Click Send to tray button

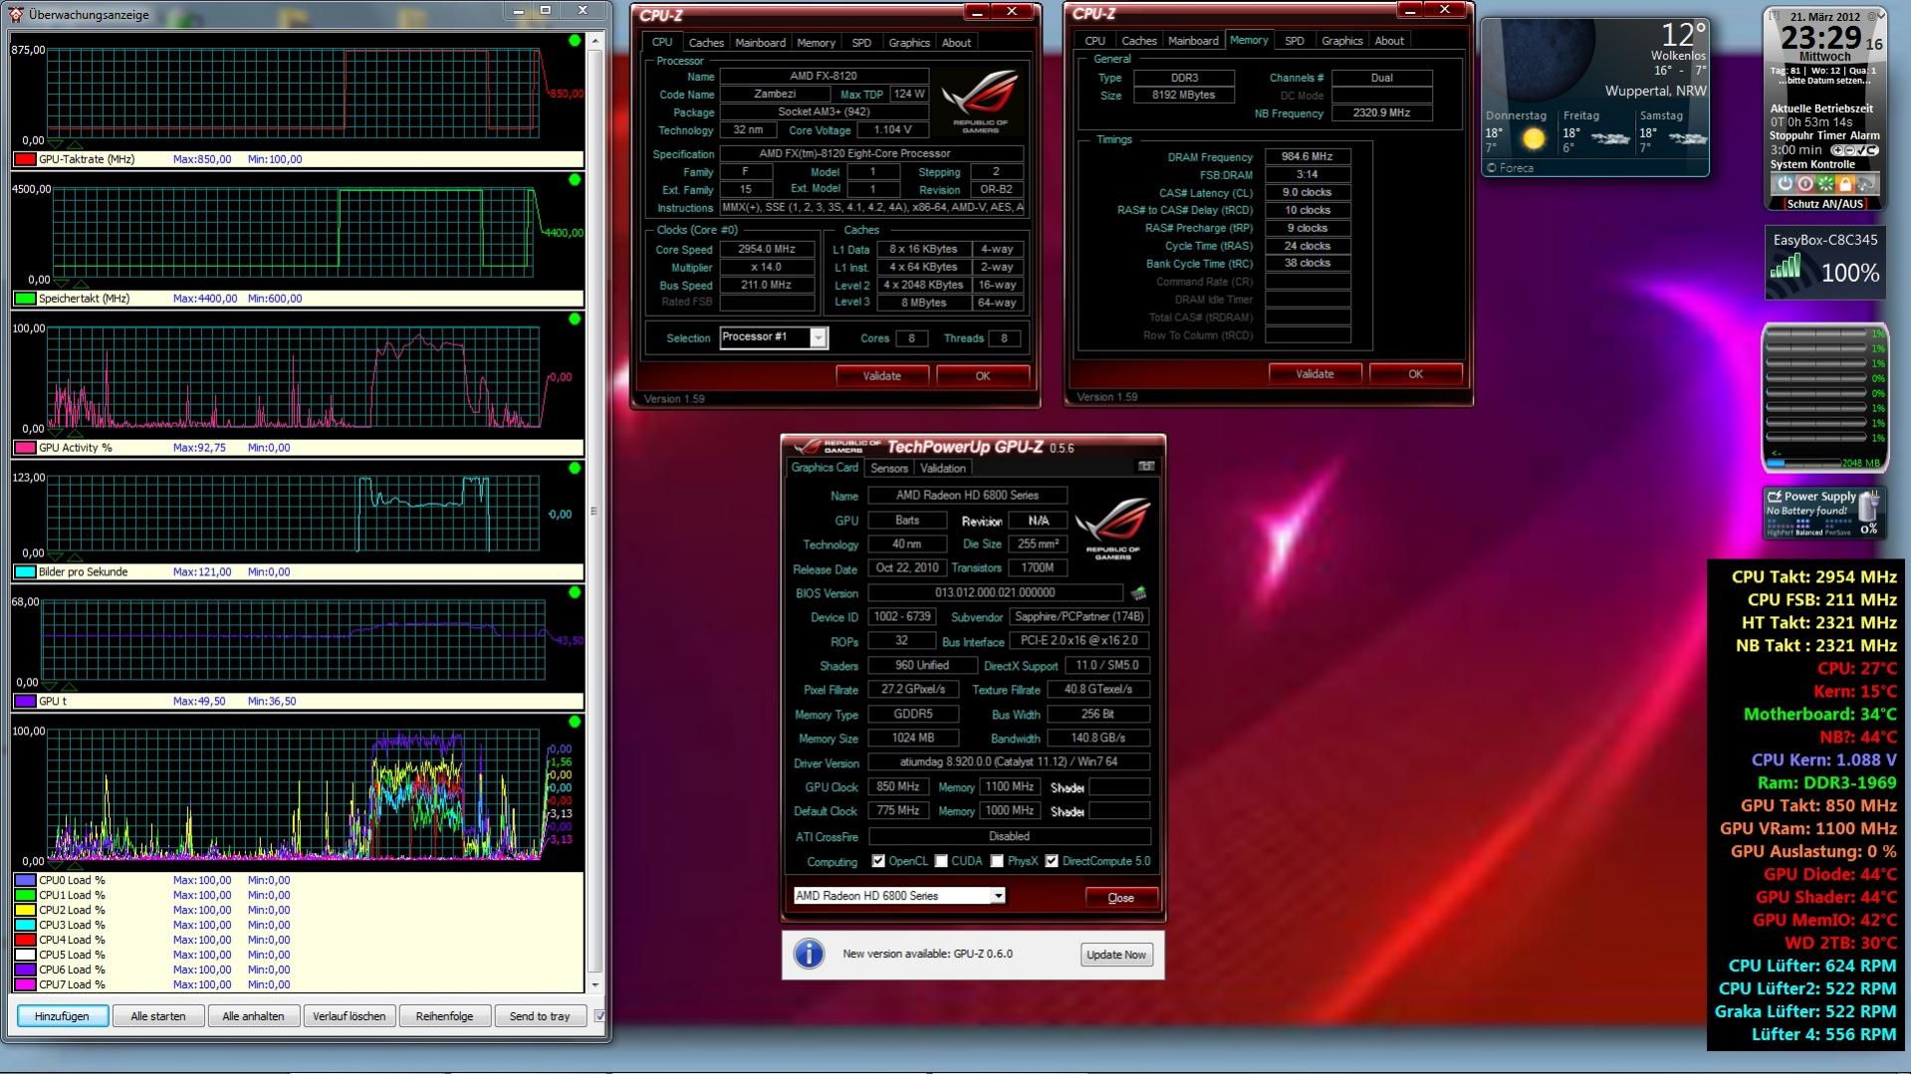[x=540, y=1016]
